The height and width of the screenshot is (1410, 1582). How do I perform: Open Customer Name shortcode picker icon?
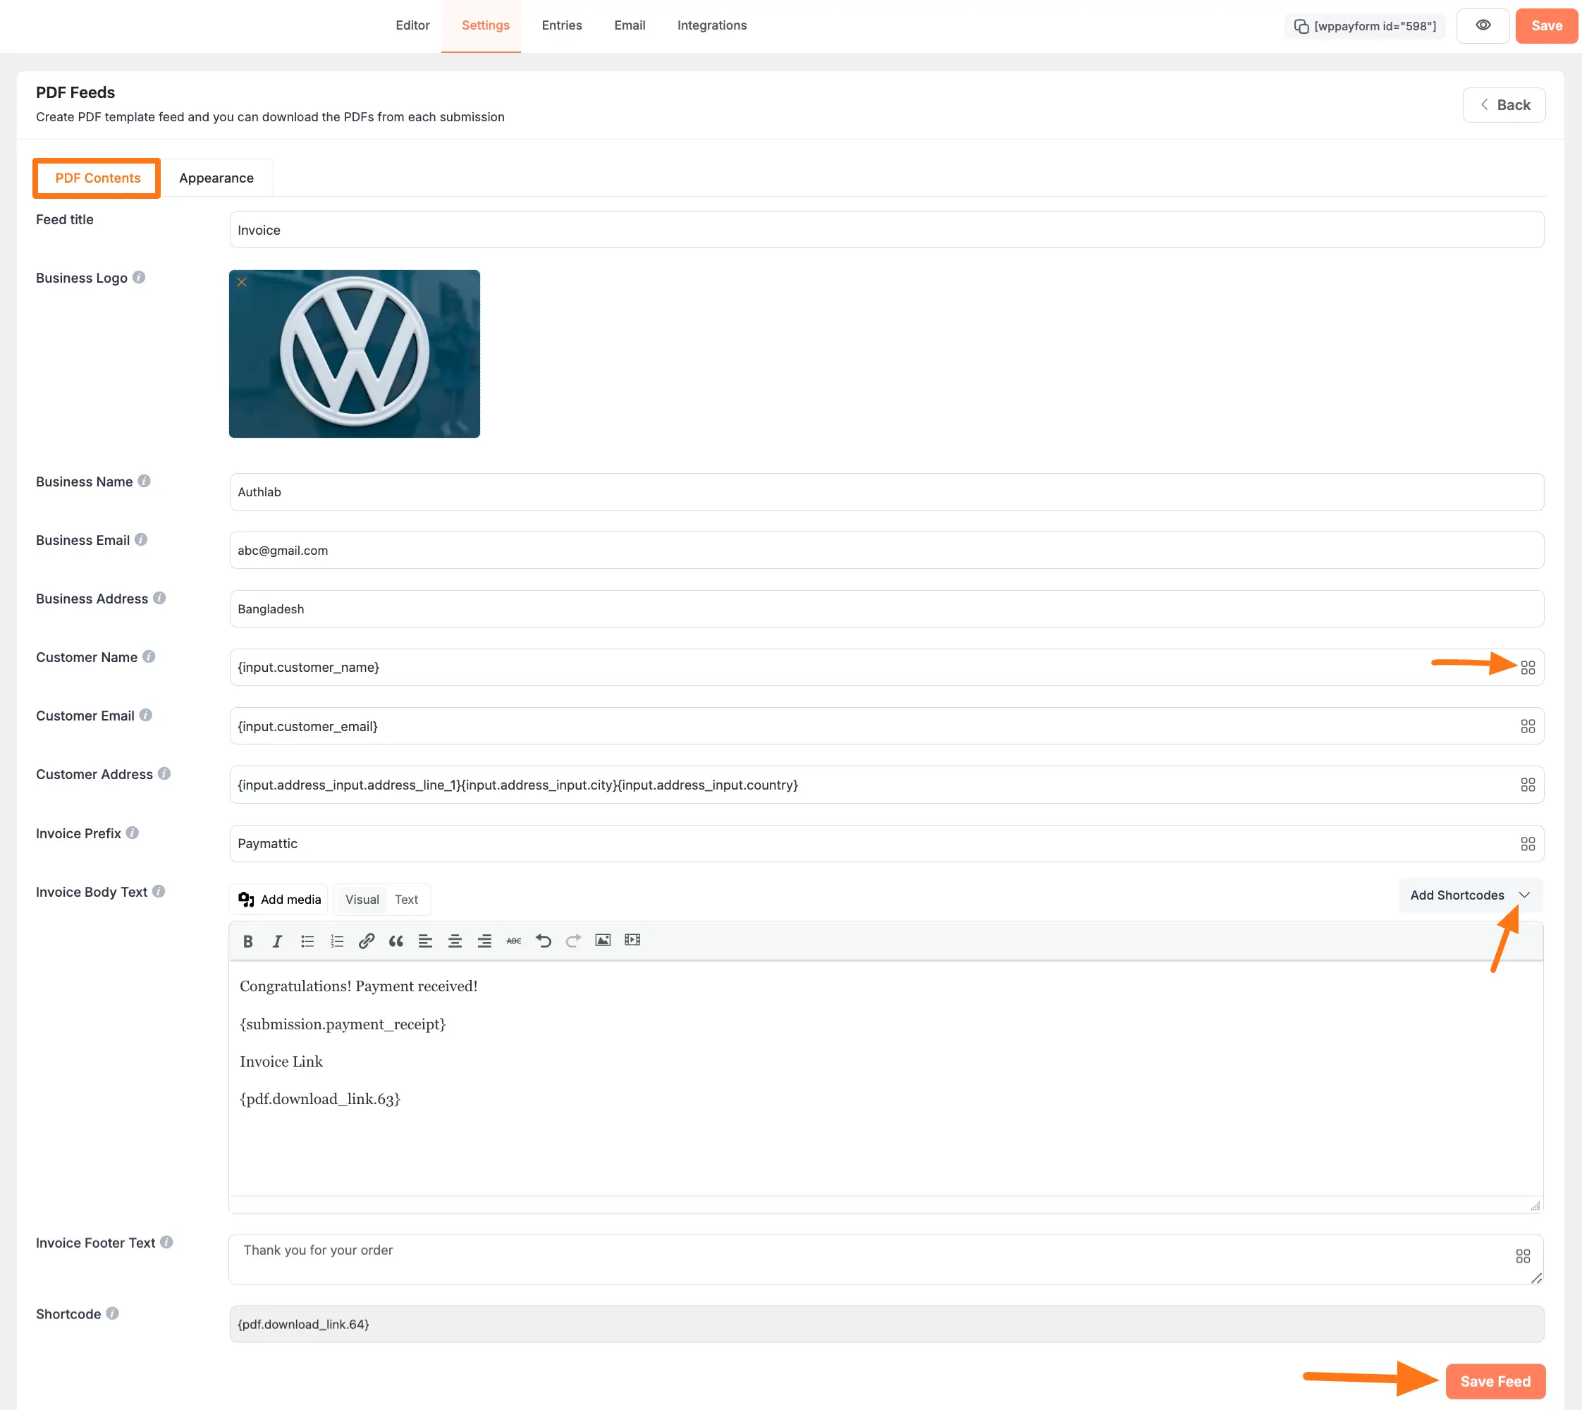(x=1527, y=668)
